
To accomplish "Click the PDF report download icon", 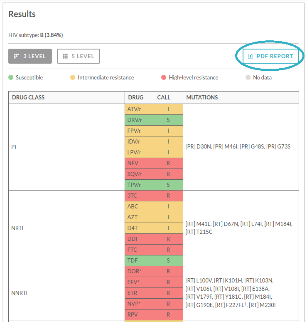I will 251,56.
